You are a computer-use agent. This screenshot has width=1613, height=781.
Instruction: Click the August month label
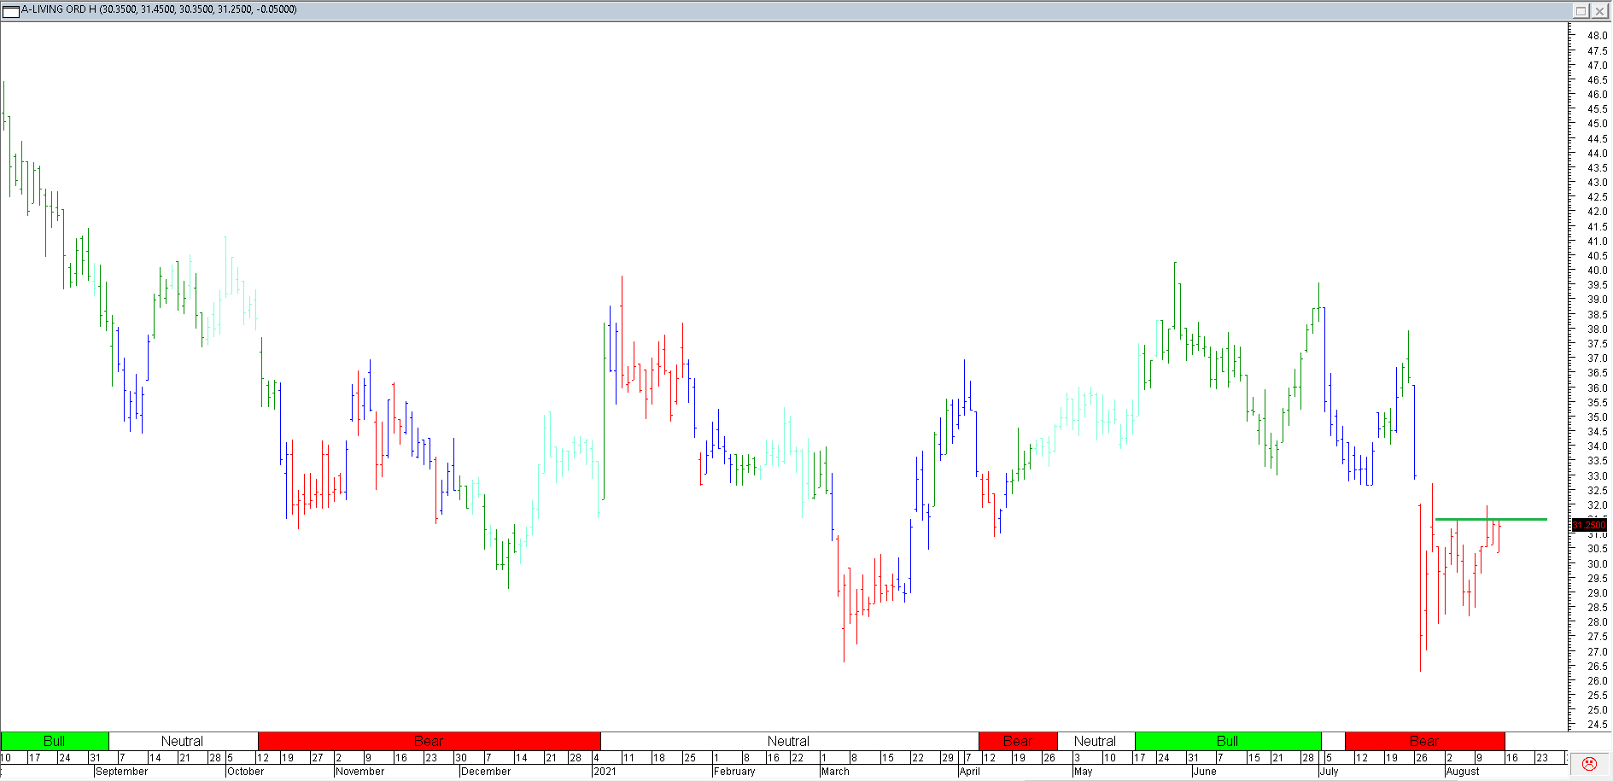[1464, 772]
